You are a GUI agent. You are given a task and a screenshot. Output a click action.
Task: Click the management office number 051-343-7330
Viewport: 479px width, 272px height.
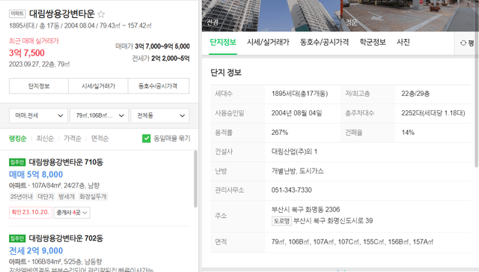pos(291,190)
